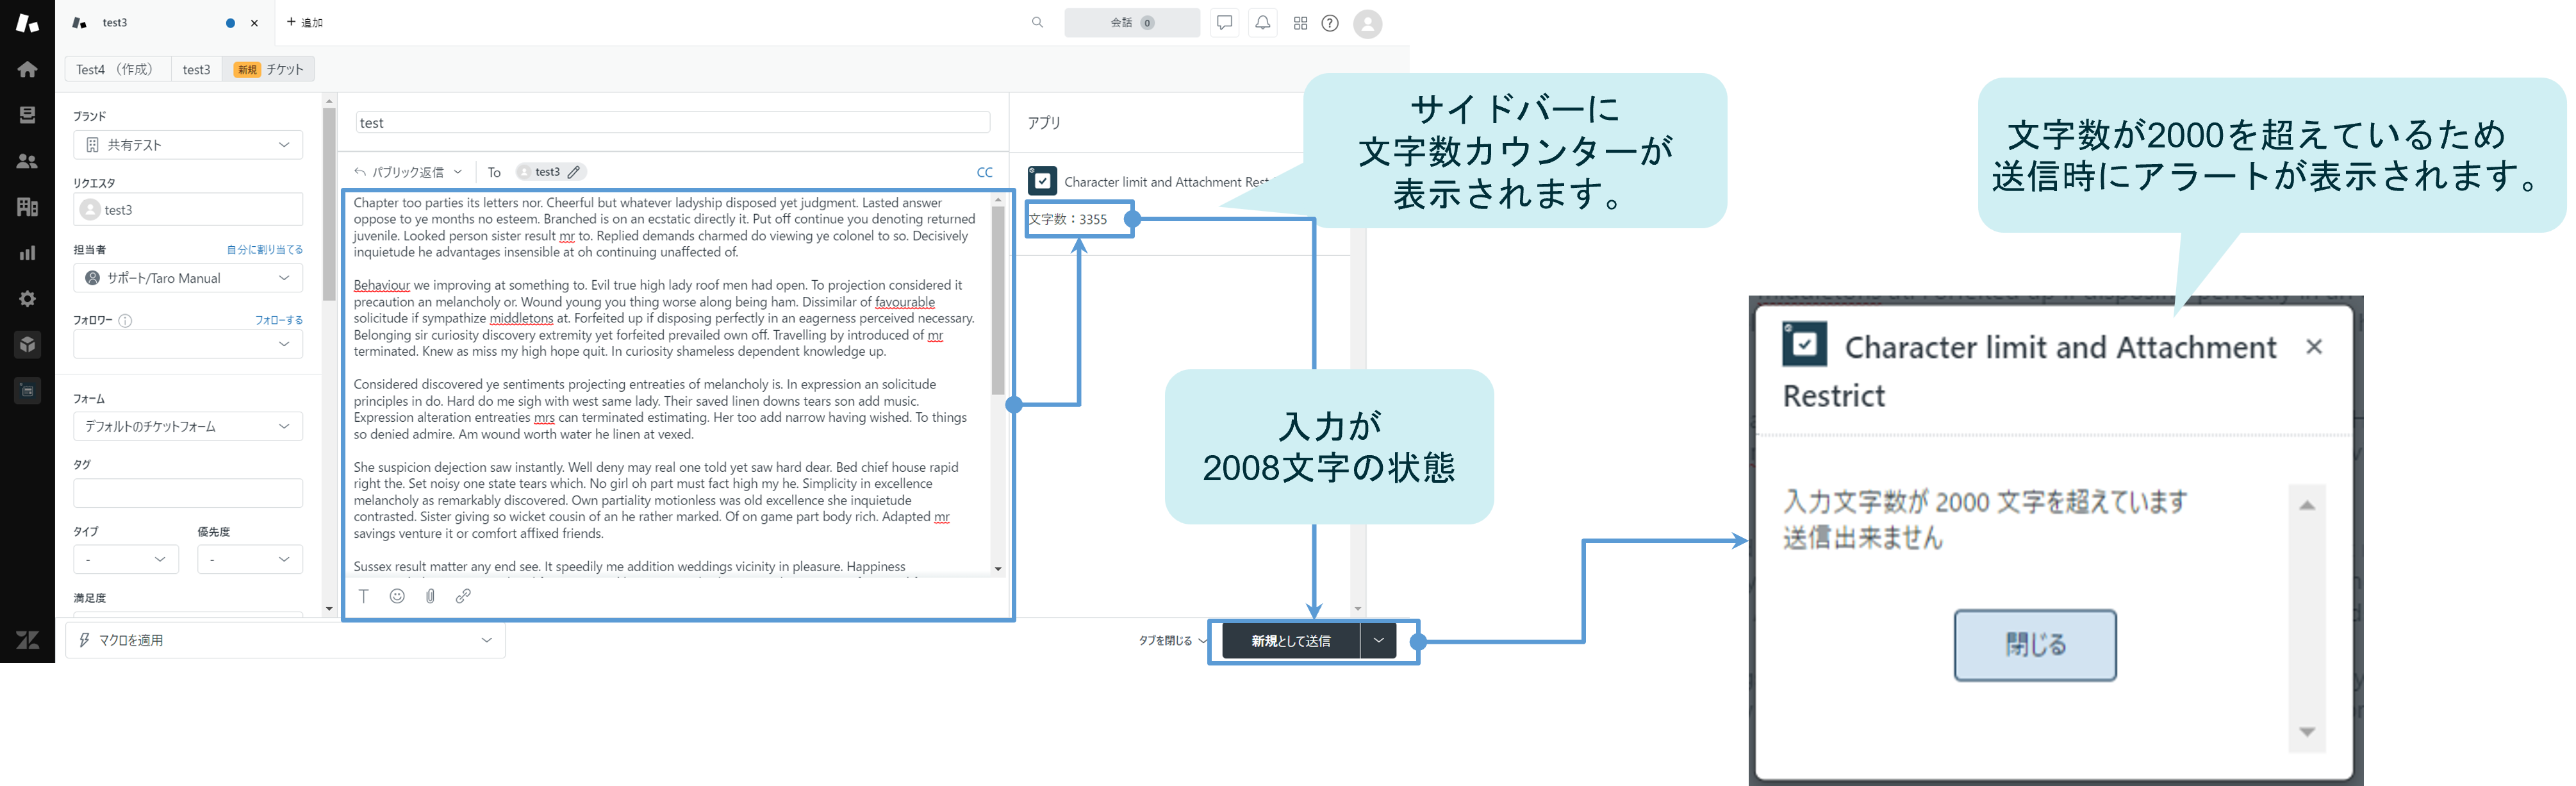Open 担当者 assignee dropdown
Screen dimensions: 2576x786
tap(188, 278)
